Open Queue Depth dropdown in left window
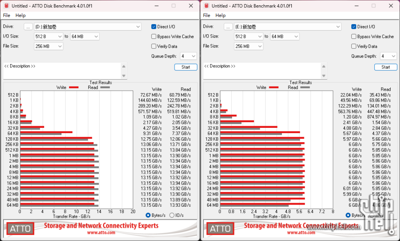 (188, 56)
